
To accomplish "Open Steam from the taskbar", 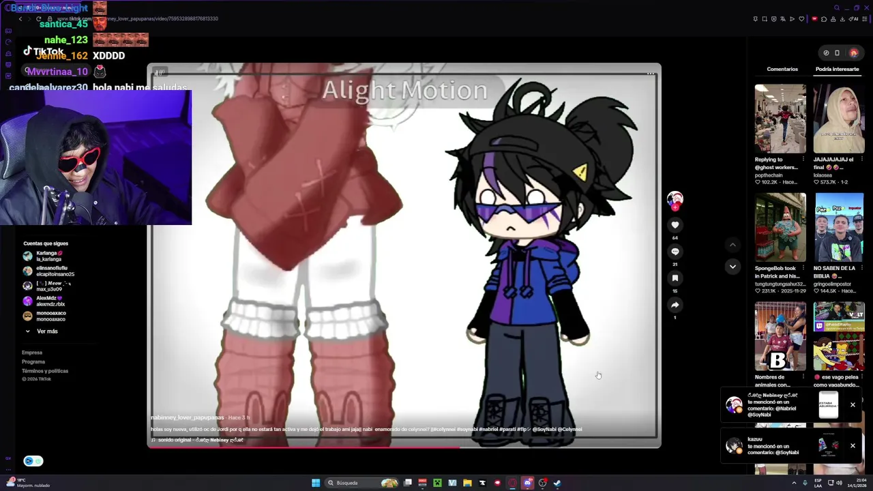I will click(x=557, y=483).
